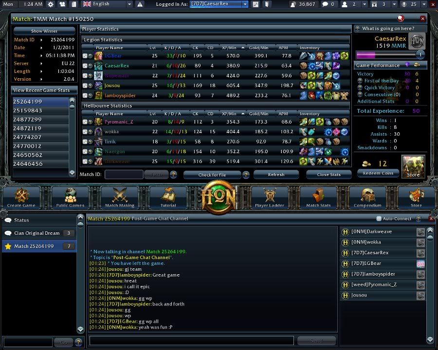The image size is (438, 350).
Task: Expand the Match ID detail arrow
Action: point(41,40)
